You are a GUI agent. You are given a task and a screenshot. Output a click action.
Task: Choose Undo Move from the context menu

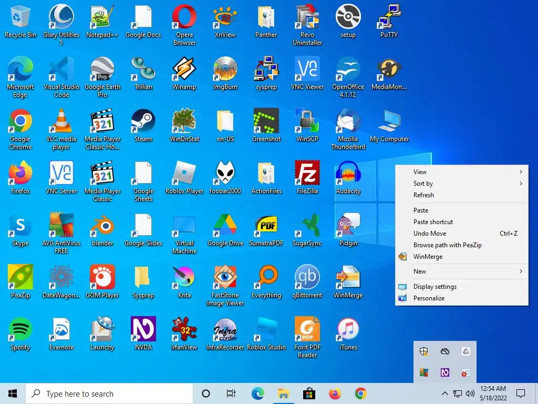click(461, 234)
